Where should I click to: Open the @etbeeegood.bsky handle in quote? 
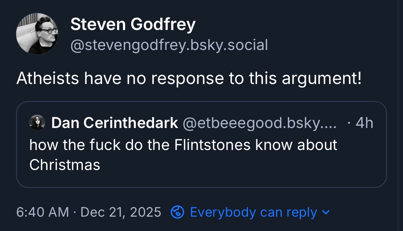(260, 123)
